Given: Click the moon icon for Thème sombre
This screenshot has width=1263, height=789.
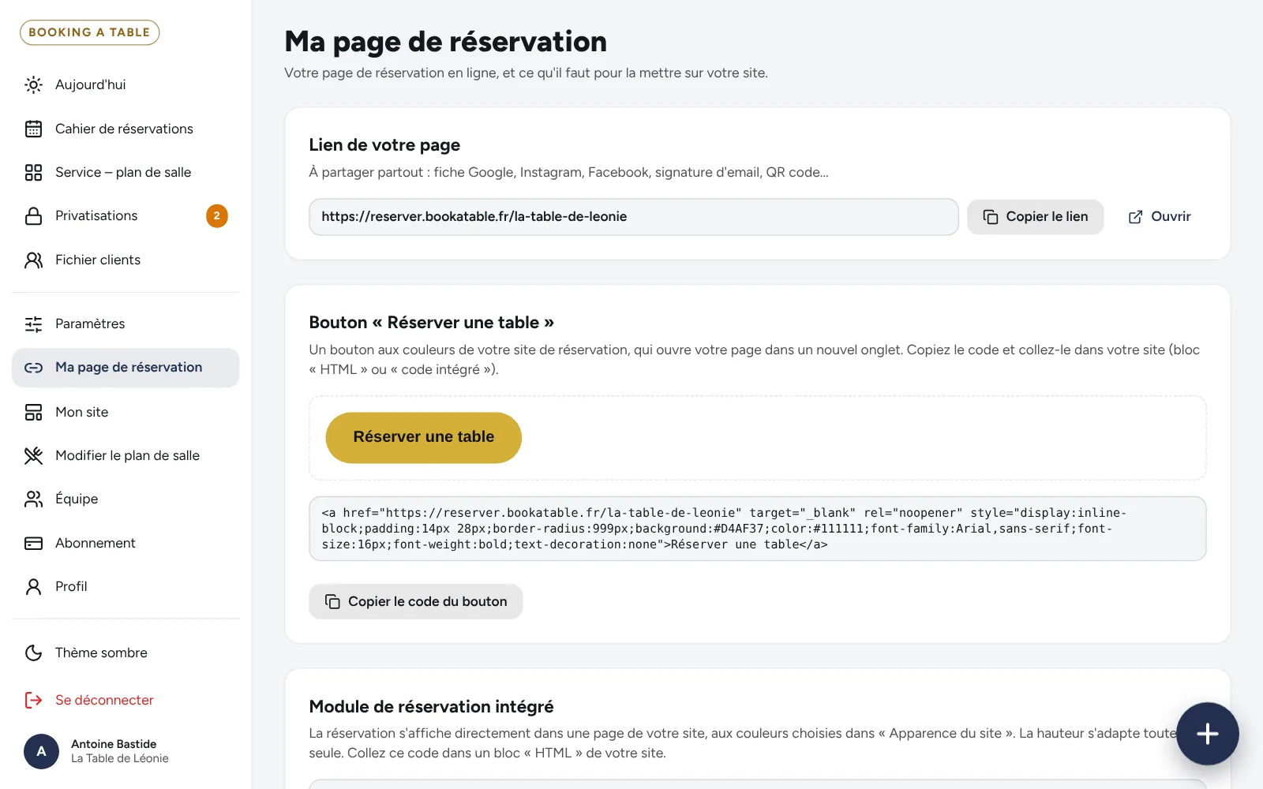Looking at the screenshot, I should (33, 653).
